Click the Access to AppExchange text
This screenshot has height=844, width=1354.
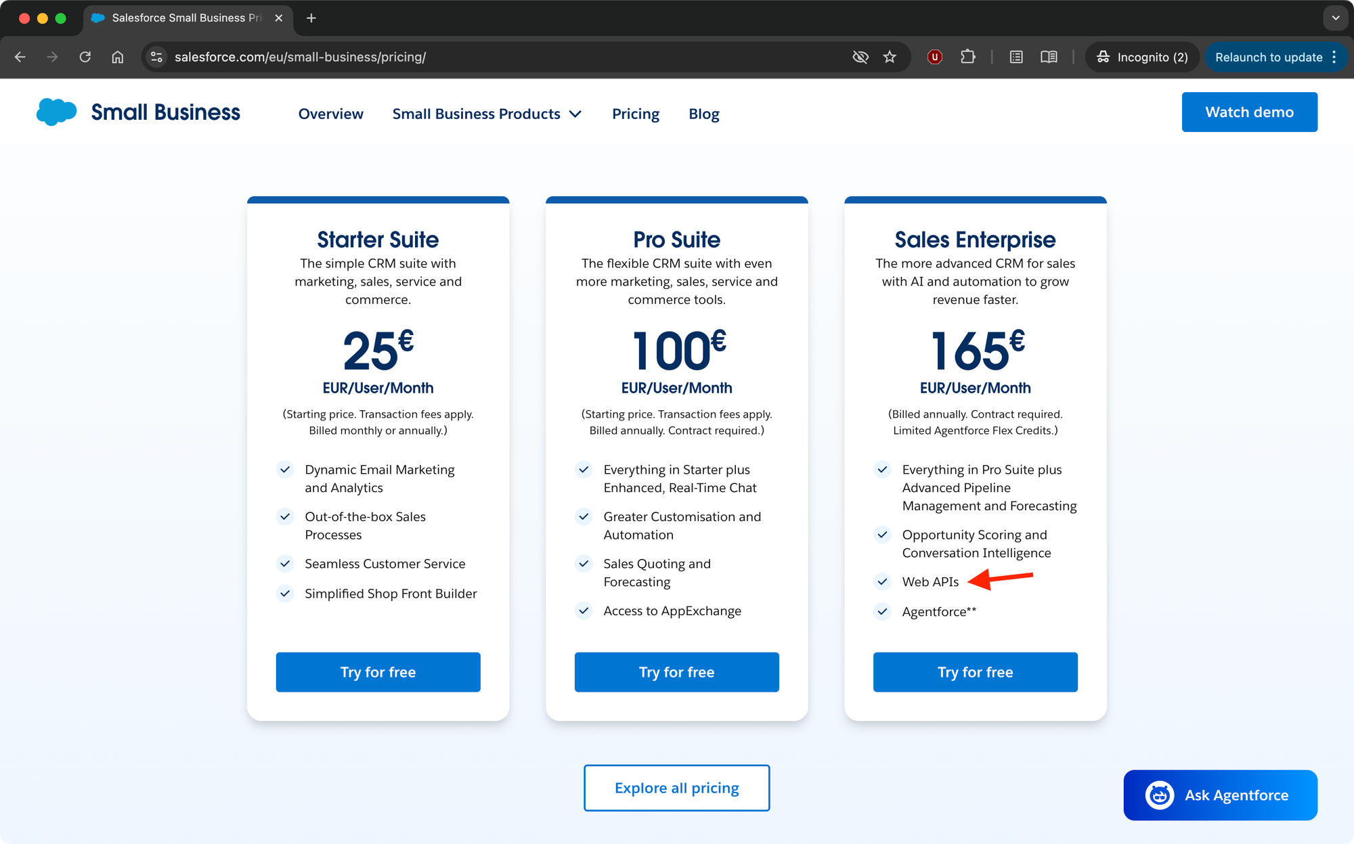coord(672,611)
